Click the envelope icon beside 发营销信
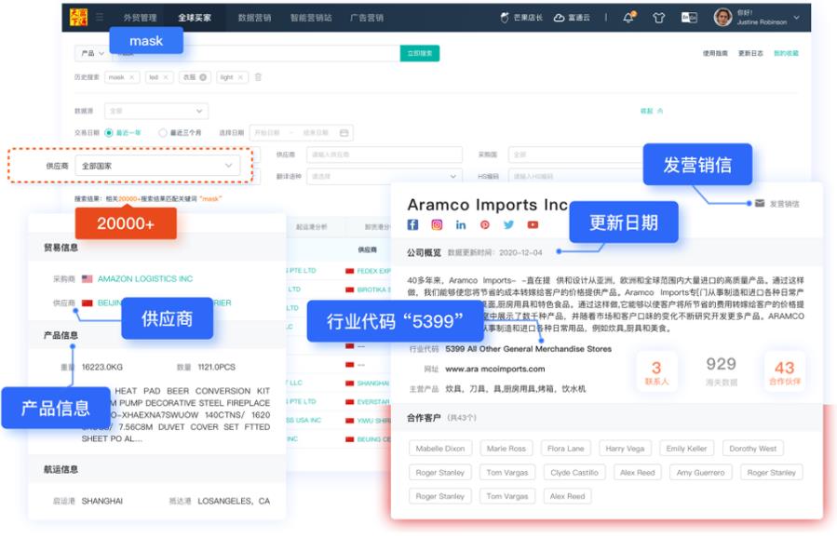The width and height of the screenshot is (837, 538). 760,203
